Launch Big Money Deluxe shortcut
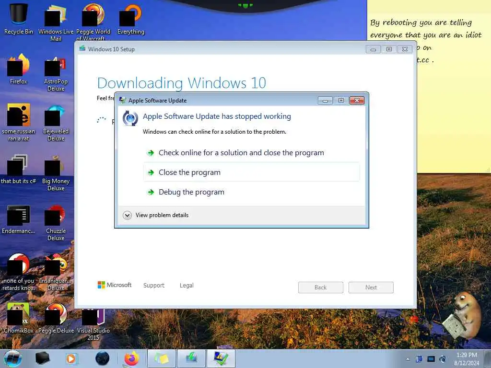The height and width of the screenshot is (368, 491). [x=56, y=172]
